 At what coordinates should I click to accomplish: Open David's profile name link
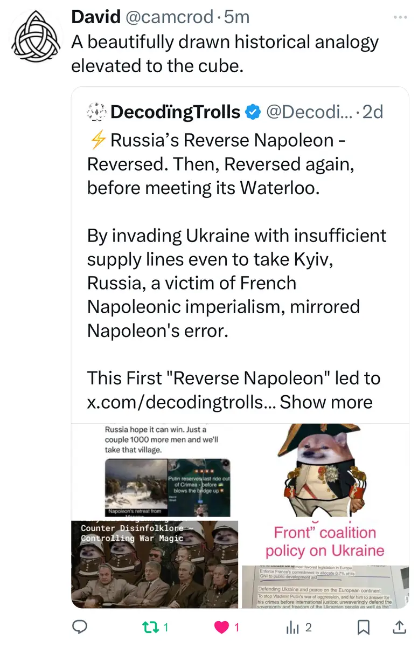(96, 17)
